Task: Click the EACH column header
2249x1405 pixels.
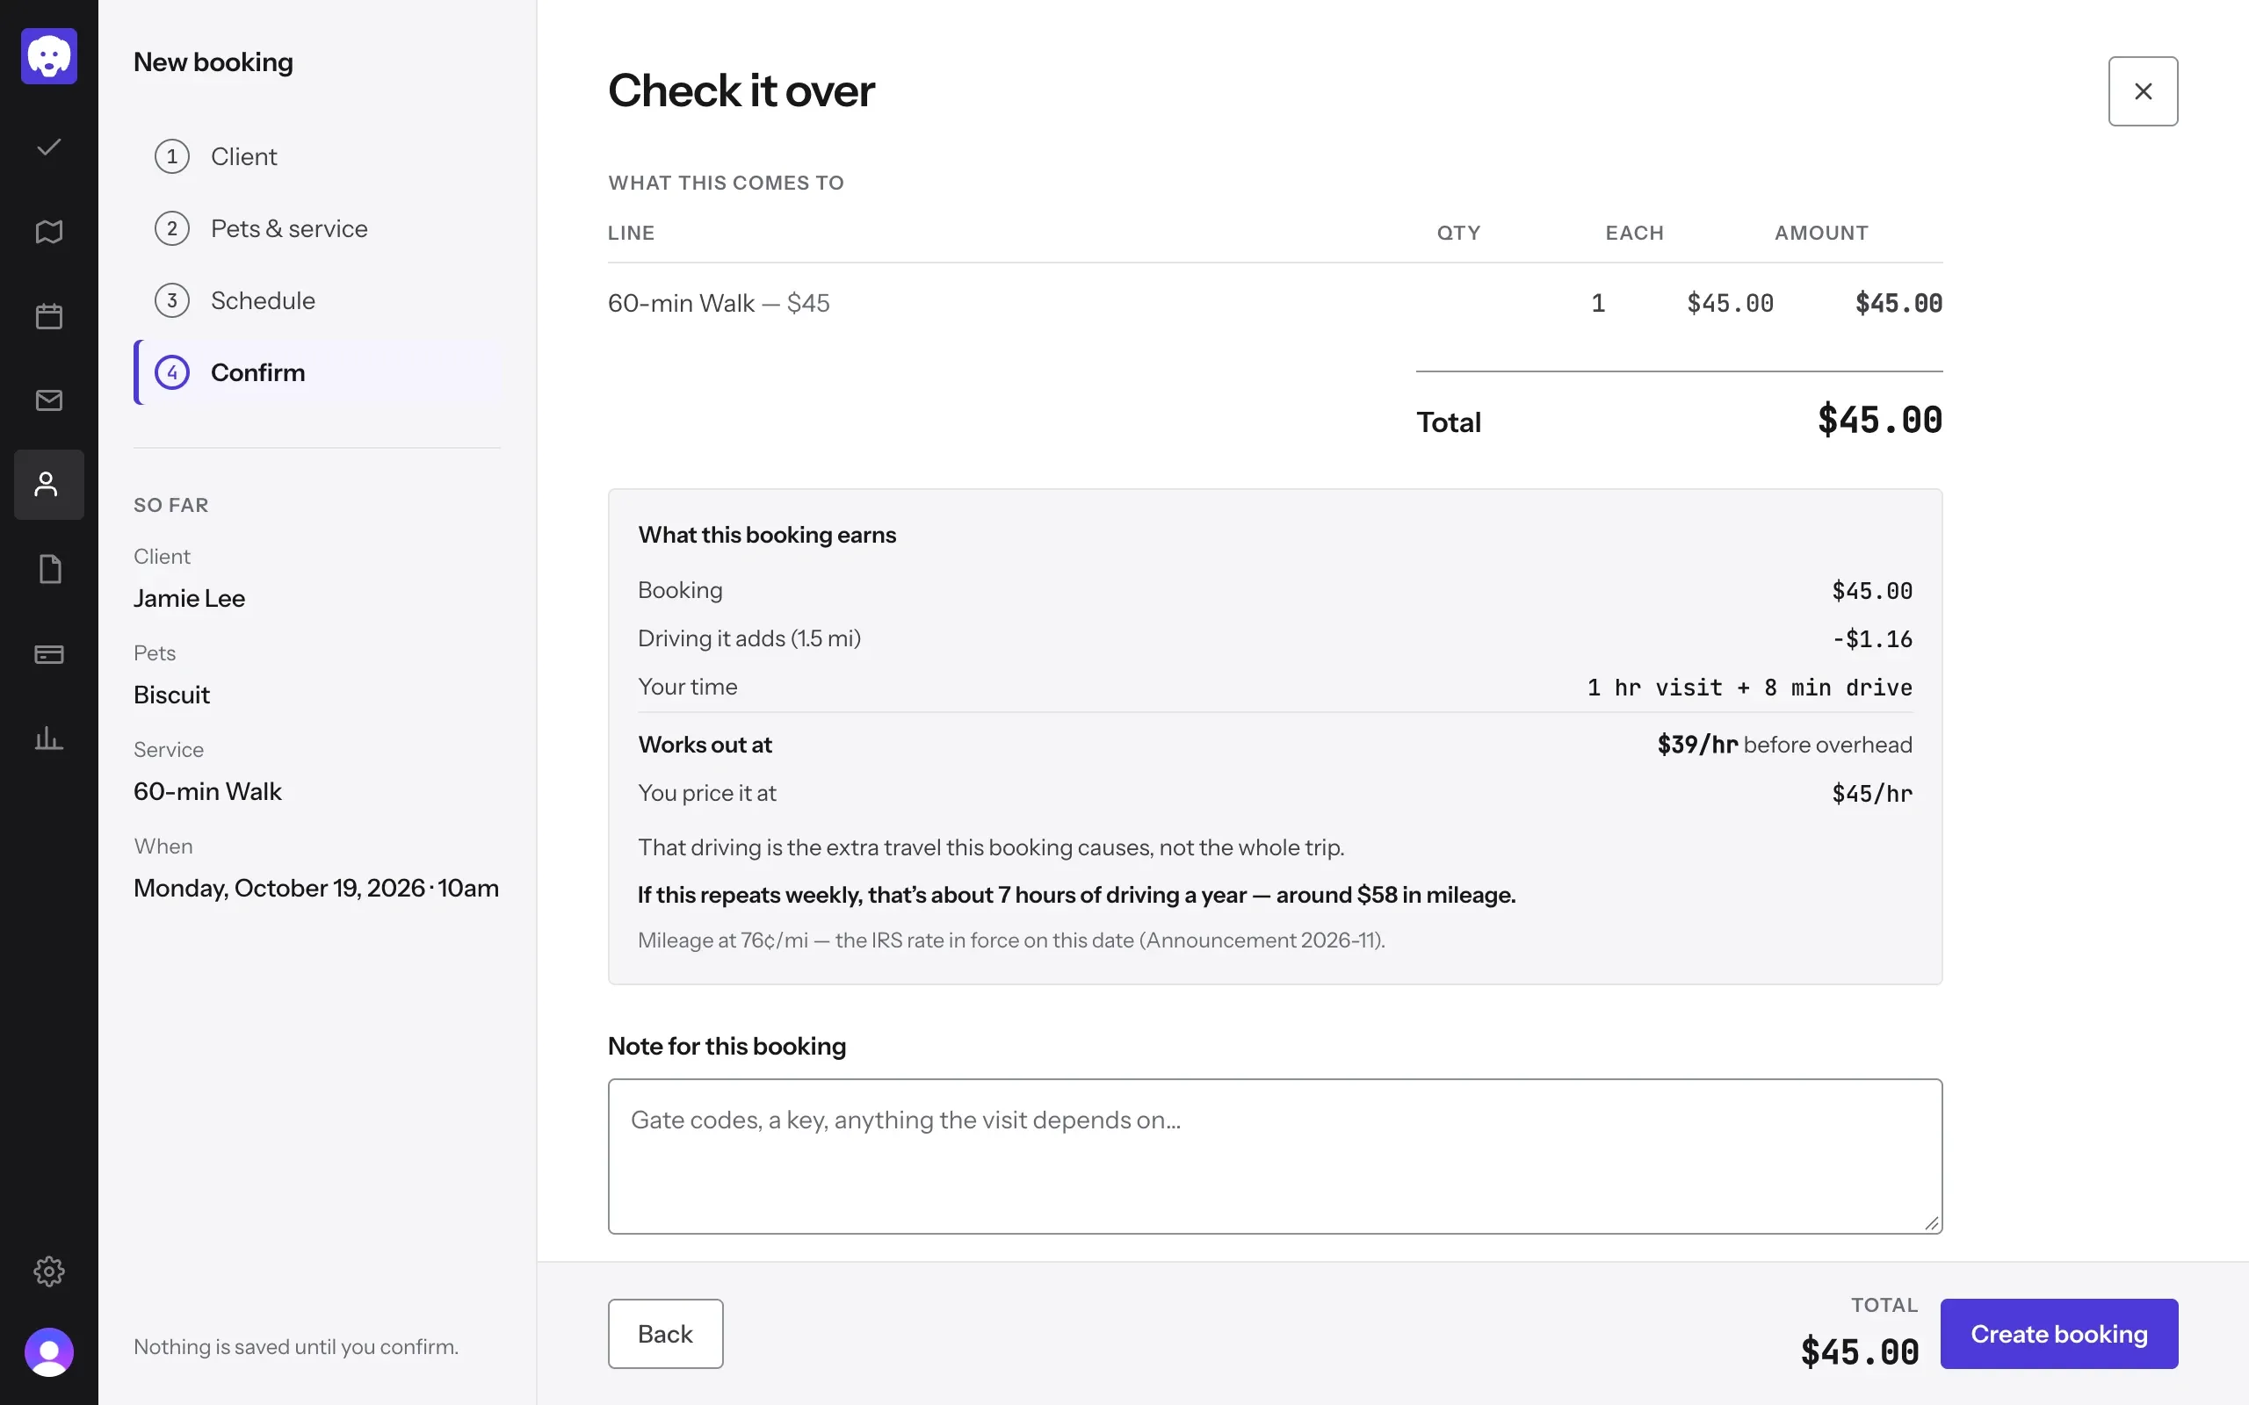Action: coord(1635,233)
